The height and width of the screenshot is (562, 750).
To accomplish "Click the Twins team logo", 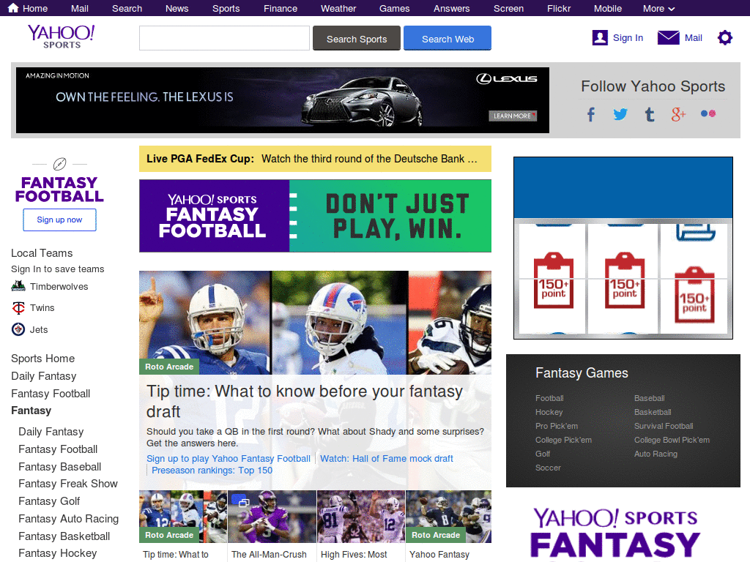I will [18, 308].
